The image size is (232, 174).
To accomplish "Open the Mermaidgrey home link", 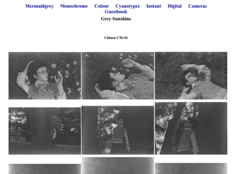I will 40,6.
